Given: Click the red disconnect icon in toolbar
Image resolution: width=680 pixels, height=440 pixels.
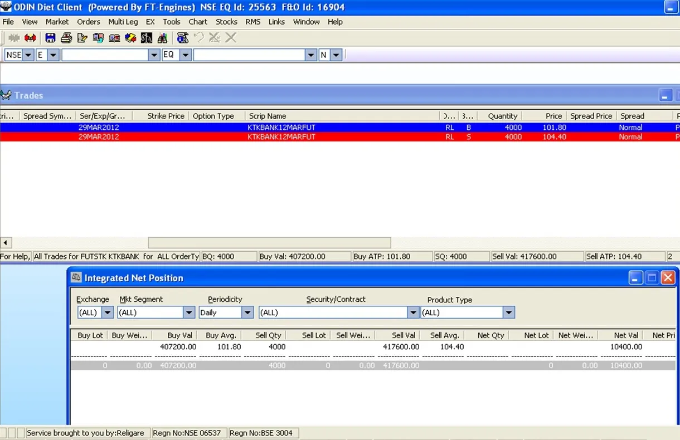Looking at the screenshot, I should pos(30,38).
